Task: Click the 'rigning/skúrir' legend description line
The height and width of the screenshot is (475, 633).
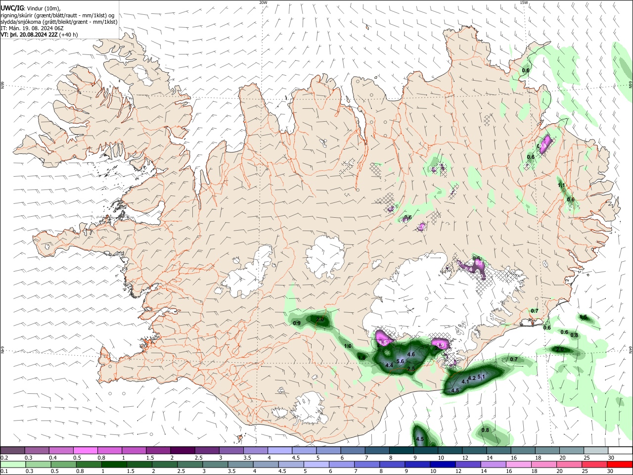Action: tap(57, 15)
